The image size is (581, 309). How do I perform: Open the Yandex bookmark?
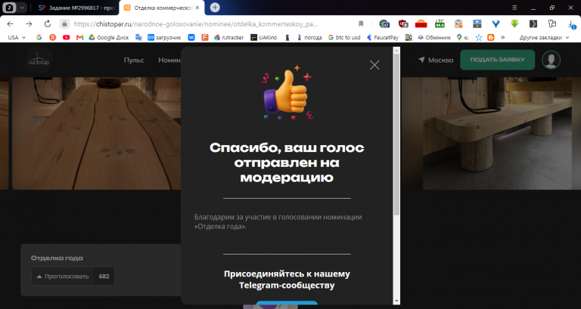click(x=53, y=37)
